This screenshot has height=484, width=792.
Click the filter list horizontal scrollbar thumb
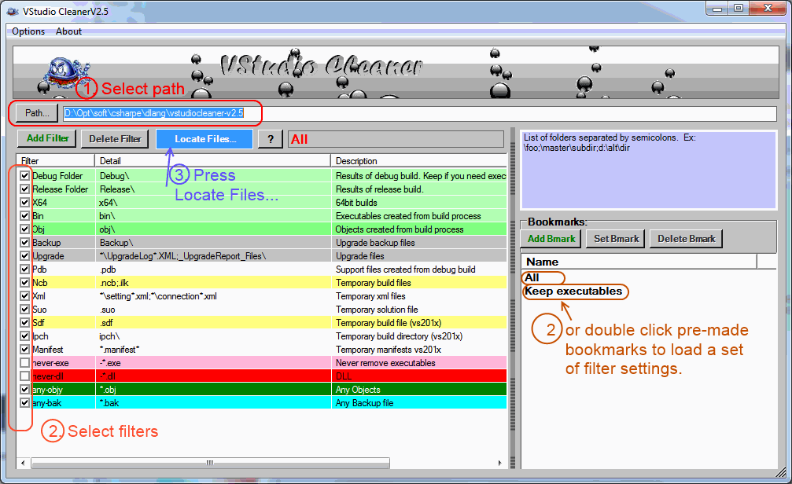tap(210, 463)
